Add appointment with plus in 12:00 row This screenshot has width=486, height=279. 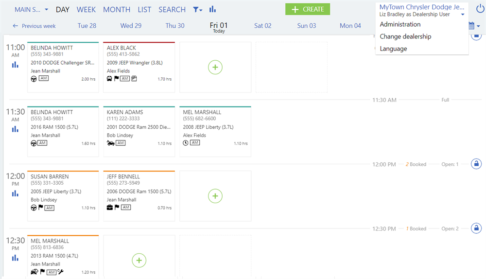[215, 196]
